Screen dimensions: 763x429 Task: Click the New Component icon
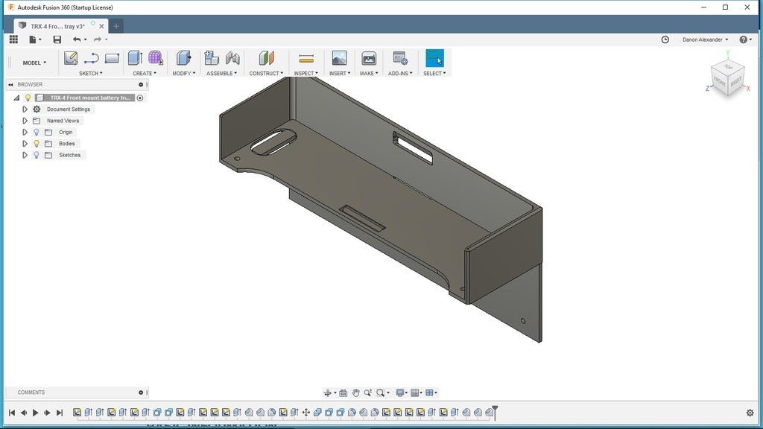click(x=211, y=58)
